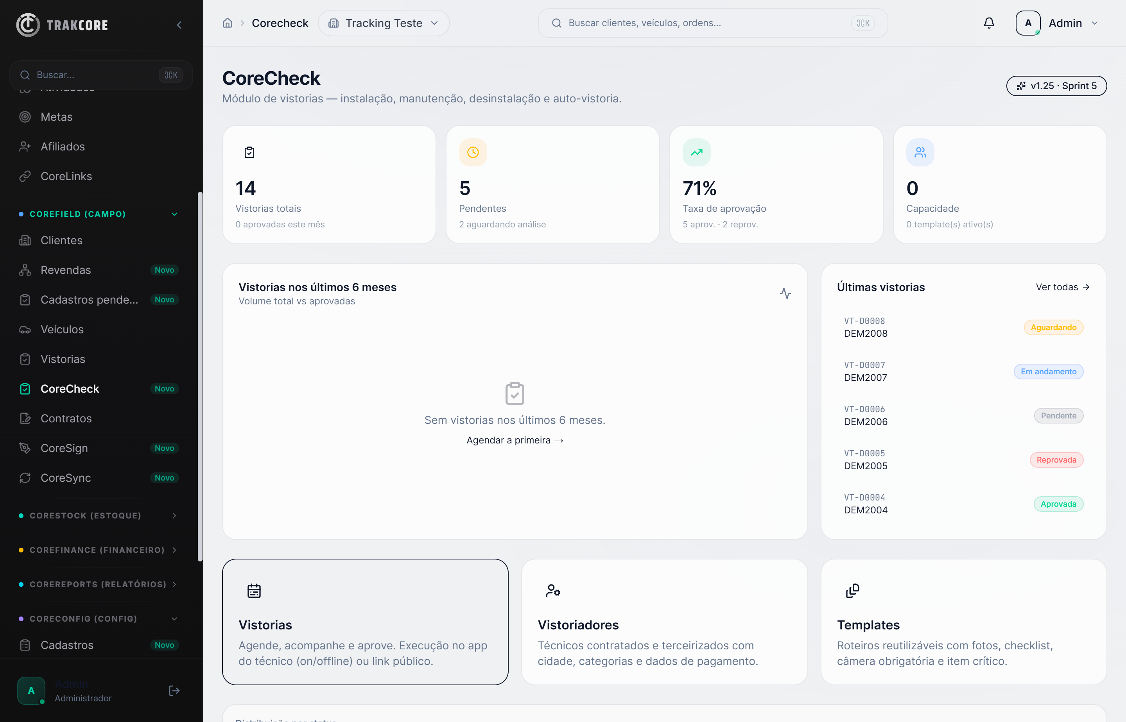Open the Tracking Teste company dropdown
This screenshot has height=722, width=1126.
point(383,23)
